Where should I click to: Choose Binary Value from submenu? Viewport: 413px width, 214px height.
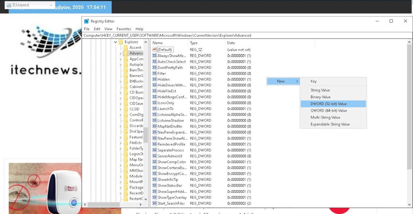coord(333,97)
